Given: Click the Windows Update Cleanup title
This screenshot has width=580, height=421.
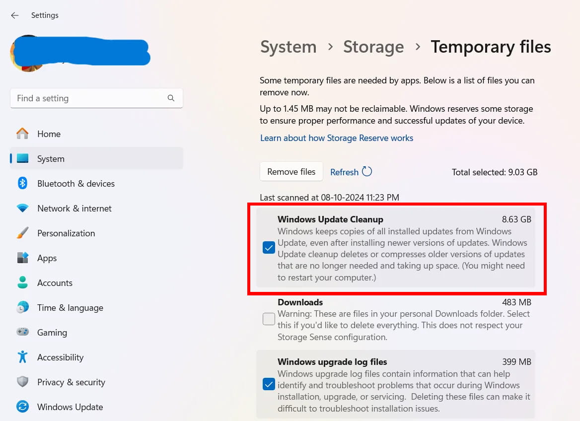Looking at the screenshot, I should click(330, 219).
